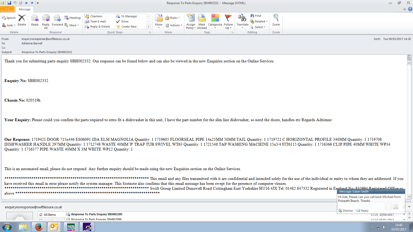
Task: Reply to the Isabel Smith notification
Action: [362, 211]
